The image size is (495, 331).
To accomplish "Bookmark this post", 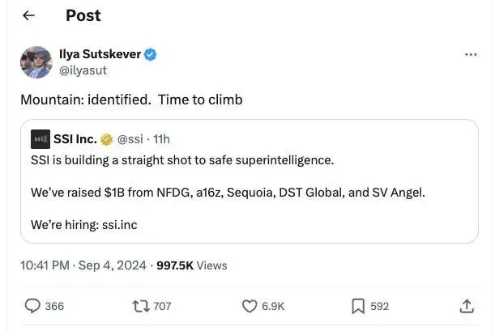I will click(357, 306).
